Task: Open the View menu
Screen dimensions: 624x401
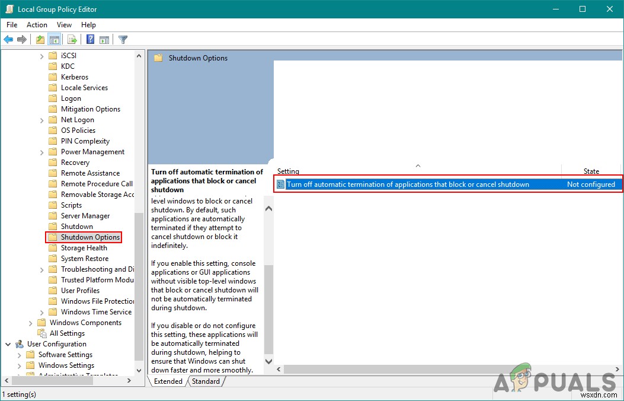Action: click(64, 25)
